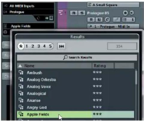Image resolution: width=144 pixels, height=121 pixels.
Task: Set the star rating of Apple Fields
Action: [x=97, y=114]
